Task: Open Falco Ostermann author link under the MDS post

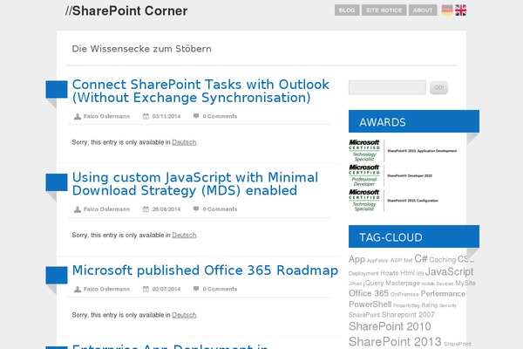Action: click(106, 209)
